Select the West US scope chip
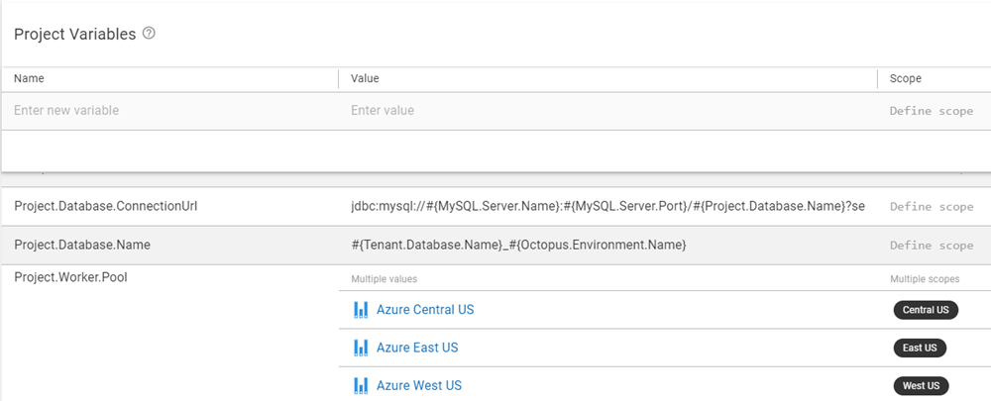991x401 pixels. pyautogui.click(x=920, y=385)
